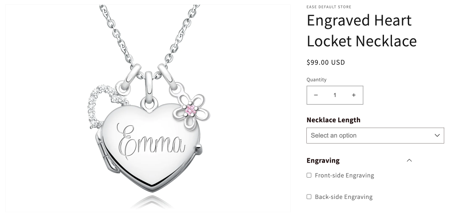Decrease quantity with the minus icon
Viewport: 454px width, 214px height.
[x=316, y=95]
